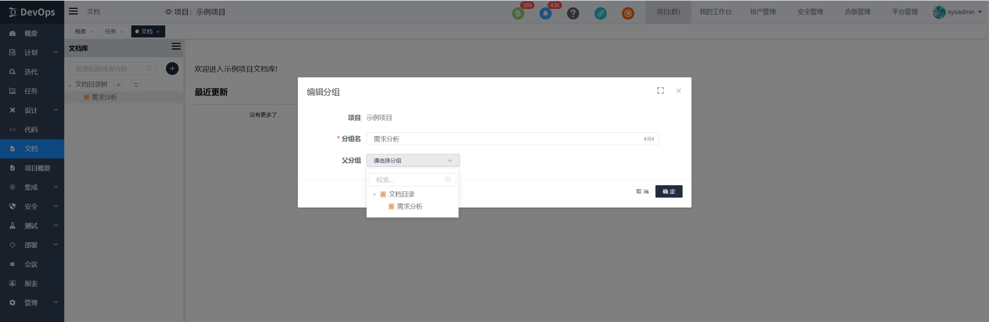This screenshot has height=322, width=989.
Task: Click the teal link icon in header
Action: [x=600, y=13]
